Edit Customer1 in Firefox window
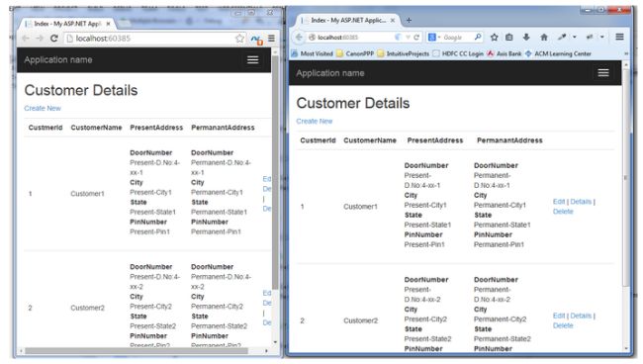Image resolution: width=643 pixels, height=364 pixels. tap(559, 202)
